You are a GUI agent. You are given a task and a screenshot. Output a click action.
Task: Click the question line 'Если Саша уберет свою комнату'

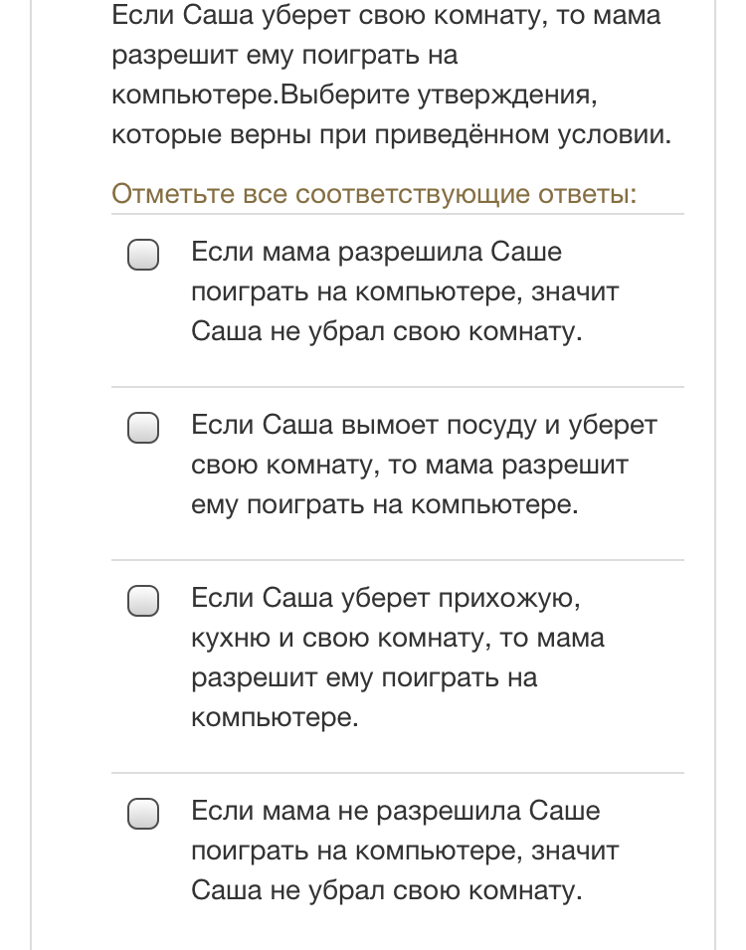pyautogui.click(x=386, y=16)
